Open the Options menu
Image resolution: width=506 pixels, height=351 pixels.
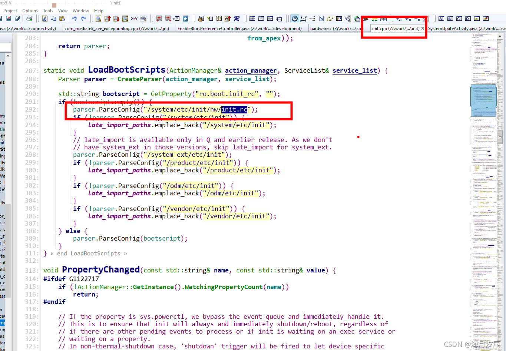[30, 11]
